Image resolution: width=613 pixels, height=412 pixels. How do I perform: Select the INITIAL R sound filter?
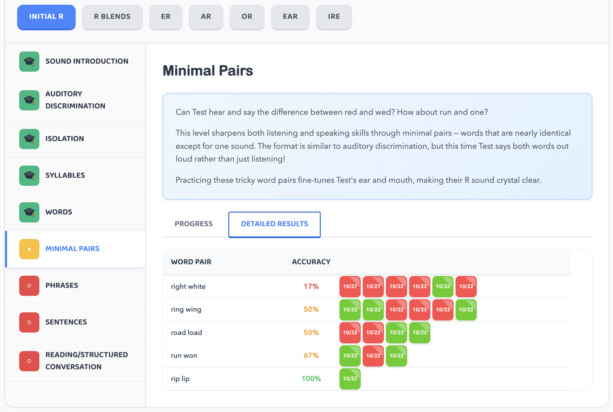point(46,16)
